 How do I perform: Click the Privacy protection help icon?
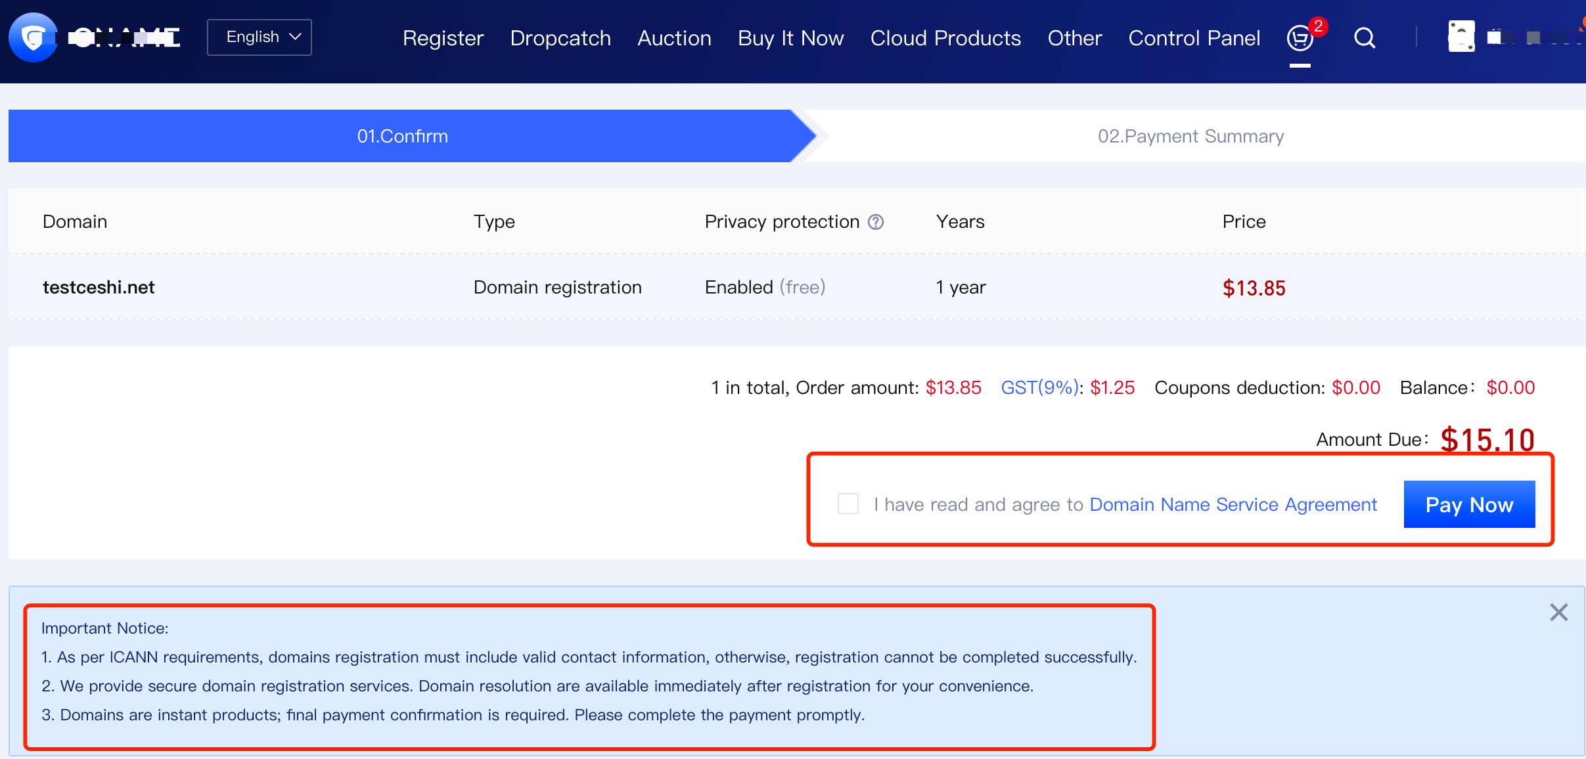click(x=876, y=222)
